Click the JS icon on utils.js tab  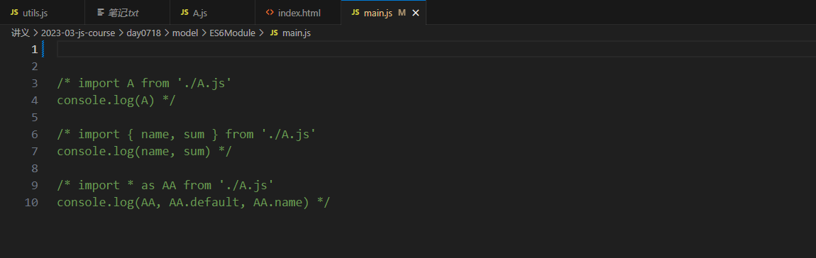pos(14,13)
